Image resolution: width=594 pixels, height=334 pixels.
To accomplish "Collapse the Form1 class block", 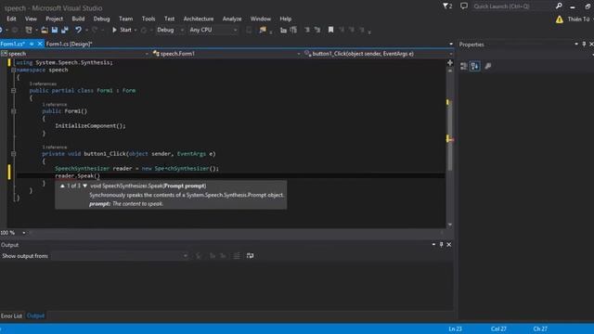I will pyautogui.click(x=13, y=91).
